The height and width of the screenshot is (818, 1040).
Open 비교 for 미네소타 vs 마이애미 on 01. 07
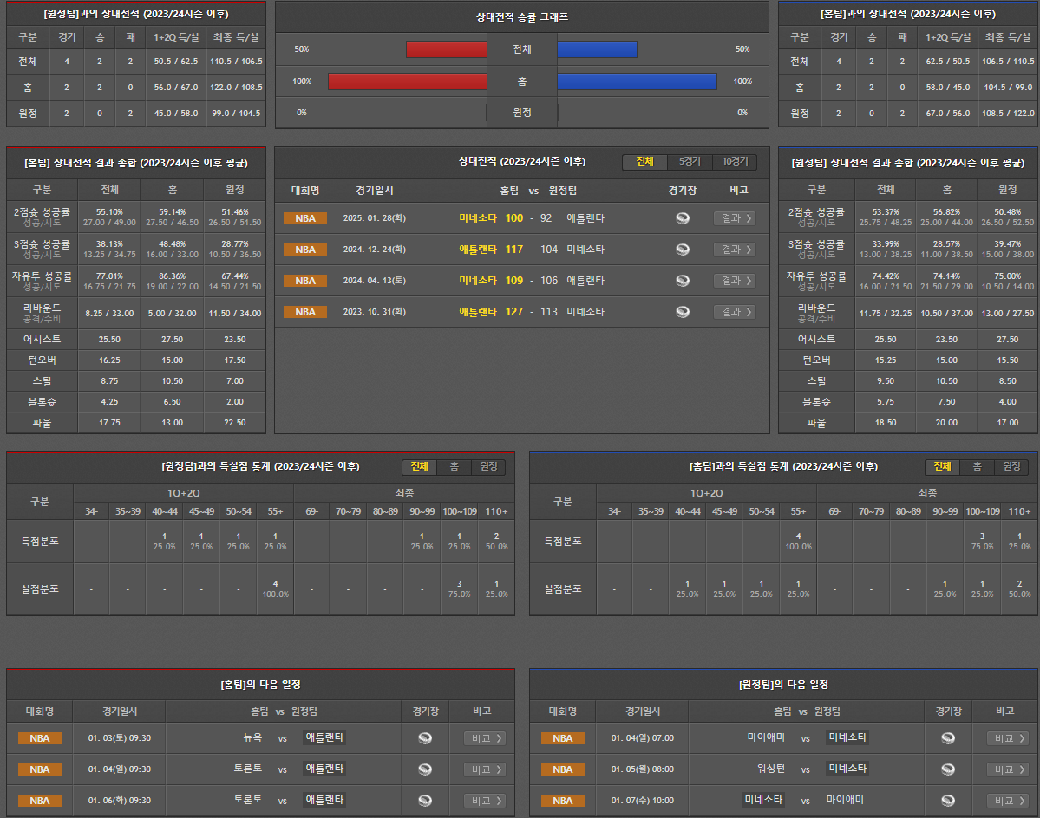(1008, 801)
